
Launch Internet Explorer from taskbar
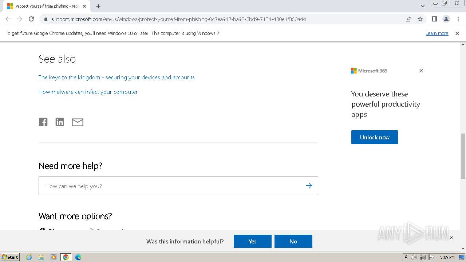pyautogui.click(x=29, y=257)
